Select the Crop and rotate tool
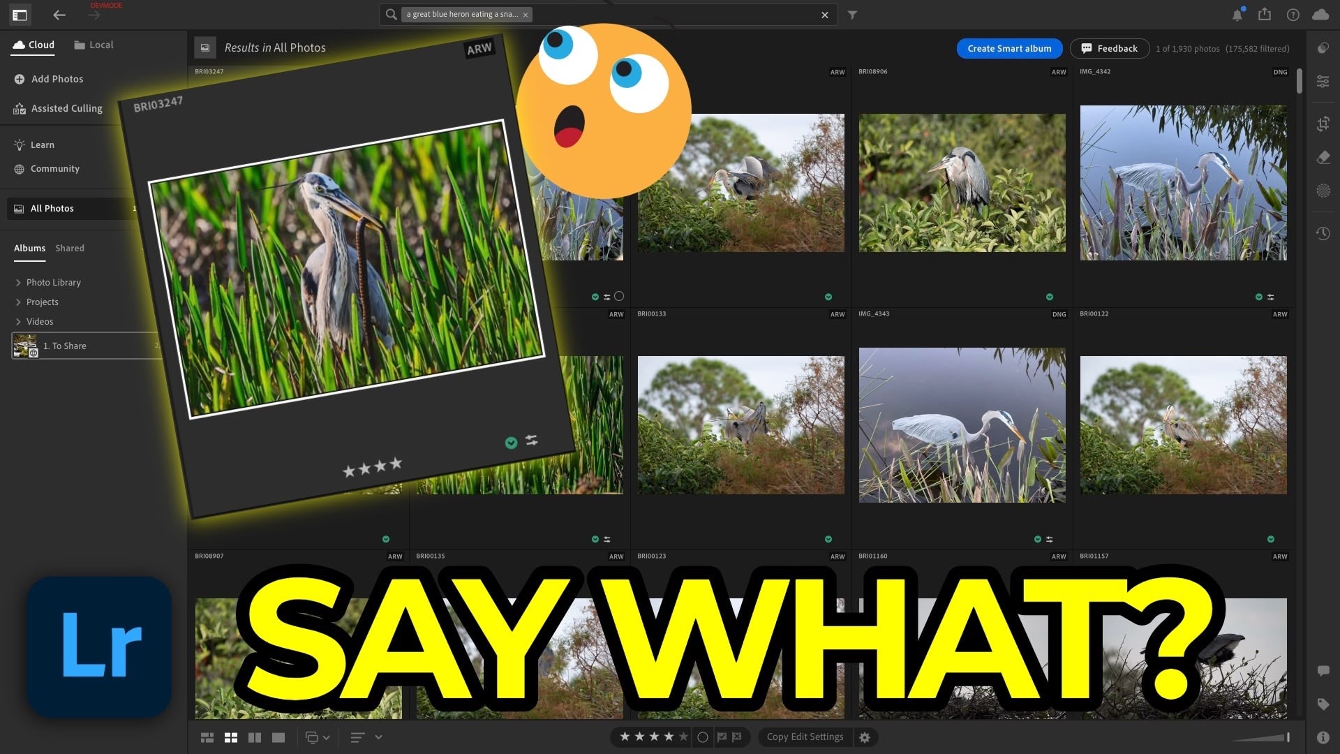Viewport: 1340px width, 754px height. click(1323, 124)
